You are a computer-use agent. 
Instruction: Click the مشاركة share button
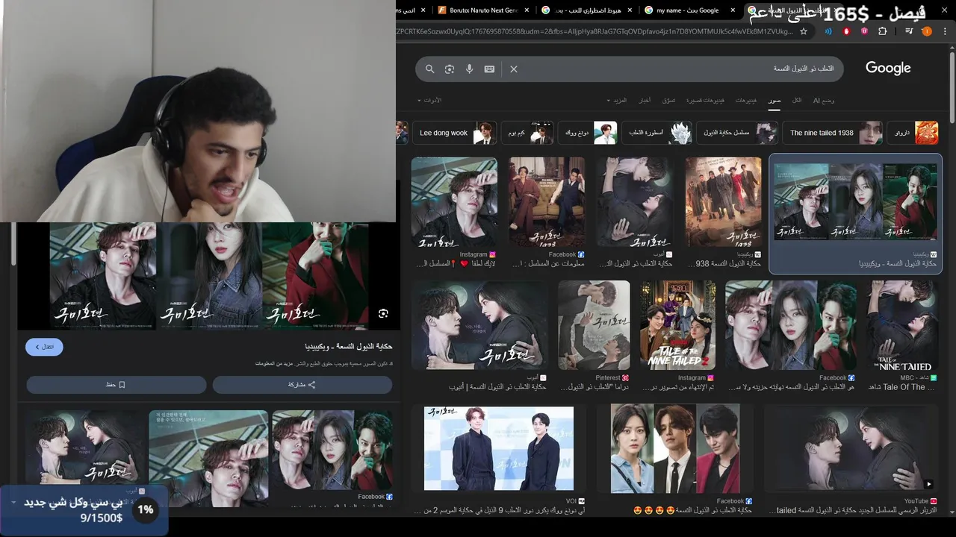pos(302,385)
